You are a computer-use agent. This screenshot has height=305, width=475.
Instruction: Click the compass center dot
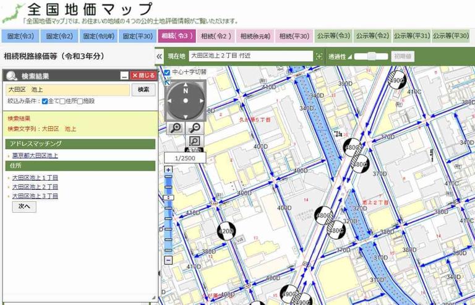[x=186, y=101]
